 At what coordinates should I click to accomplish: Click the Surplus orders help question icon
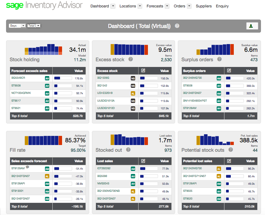219,59
